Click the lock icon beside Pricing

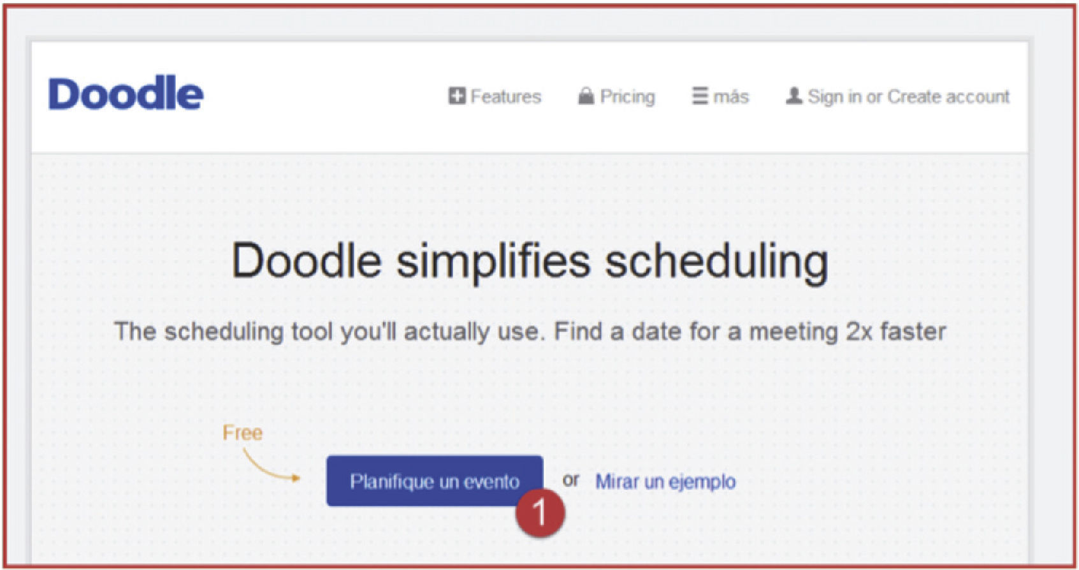coord(586,96)
